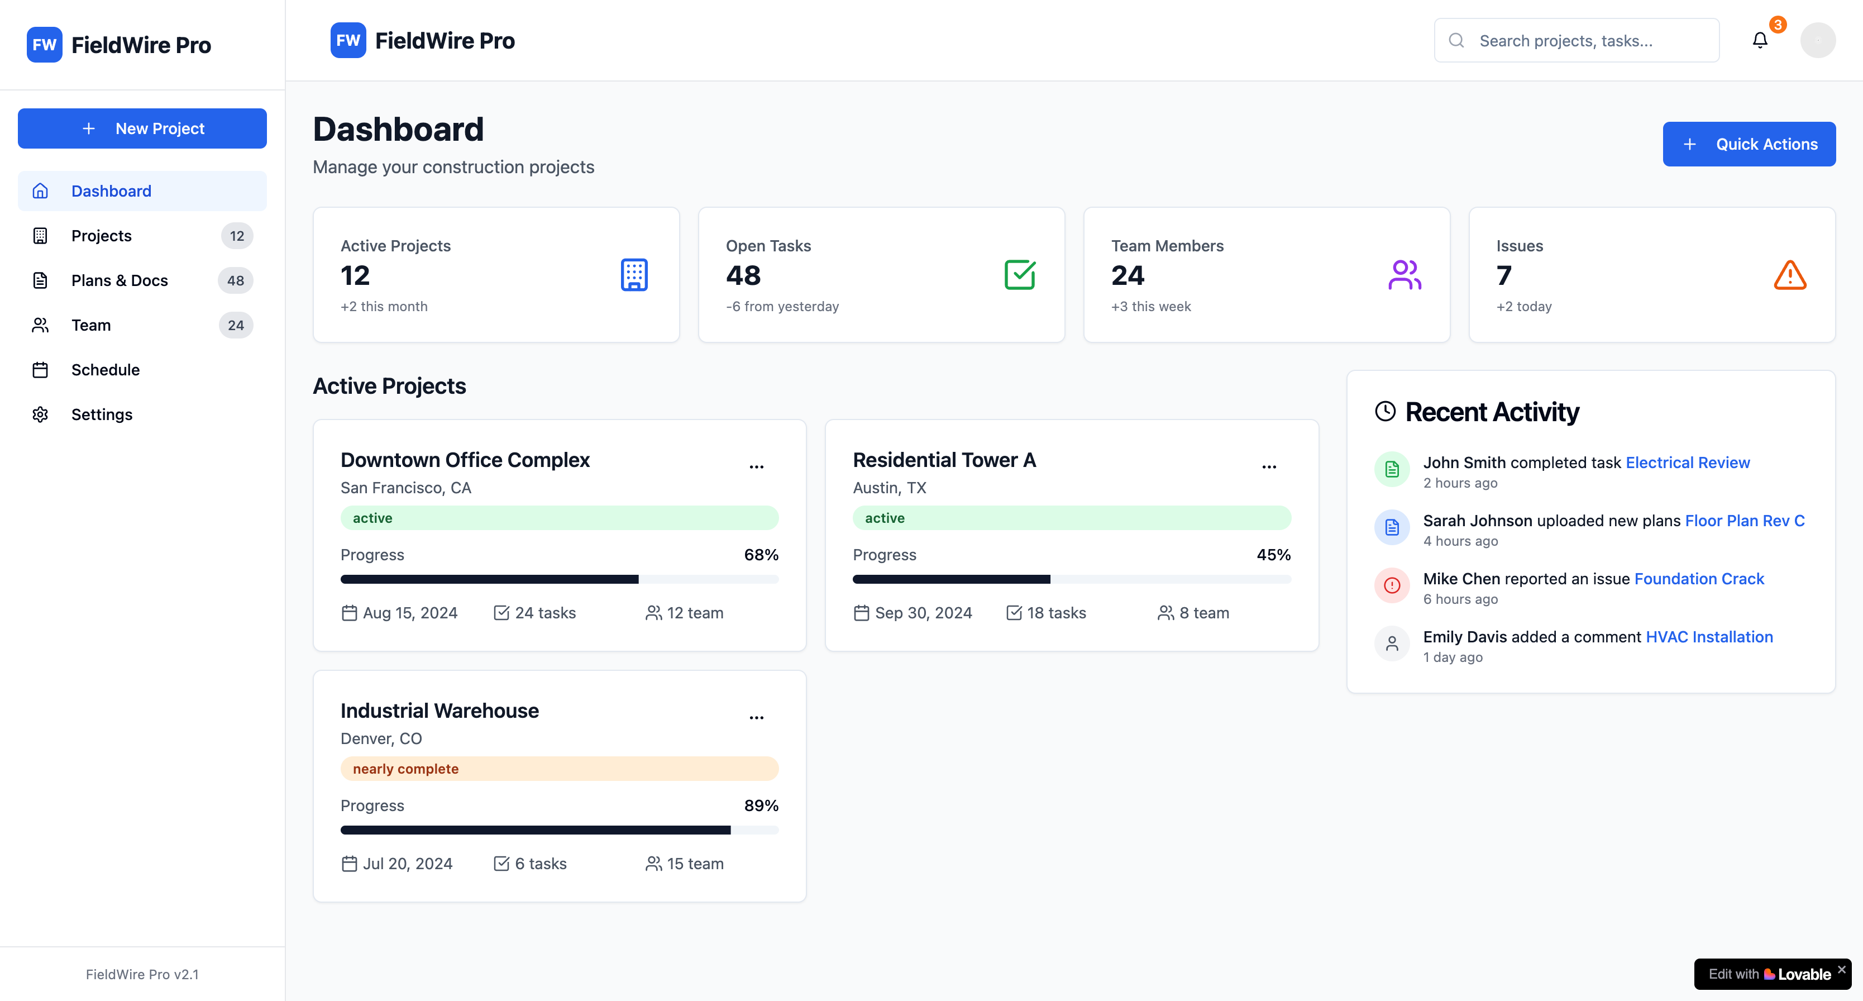This screenshot has height=1001, width=1863.
Task: Click the red alert icon for Foundation Crack
Action: pos(1392,586)
